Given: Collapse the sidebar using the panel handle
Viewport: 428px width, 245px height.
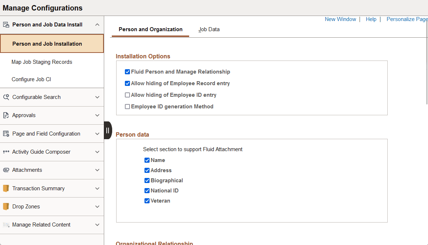Looking at the screenshot, I should (x=107, y=130).
